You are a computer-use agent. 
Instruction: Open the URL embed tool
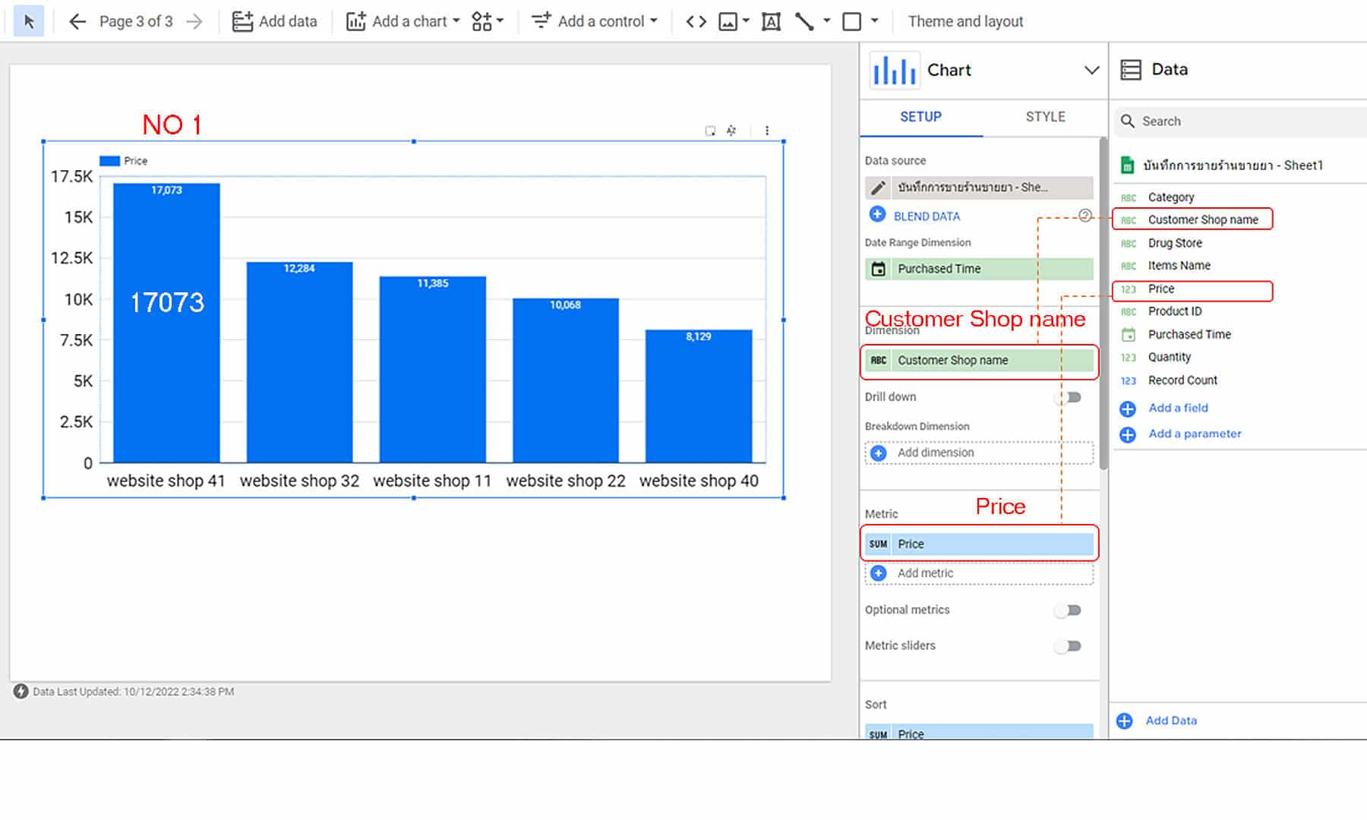point(695,21)
